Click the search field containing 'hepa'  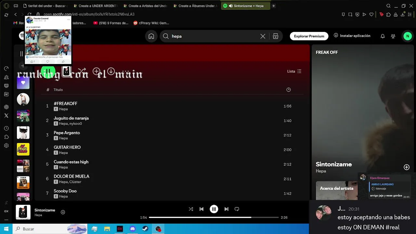tap(221, 36)
